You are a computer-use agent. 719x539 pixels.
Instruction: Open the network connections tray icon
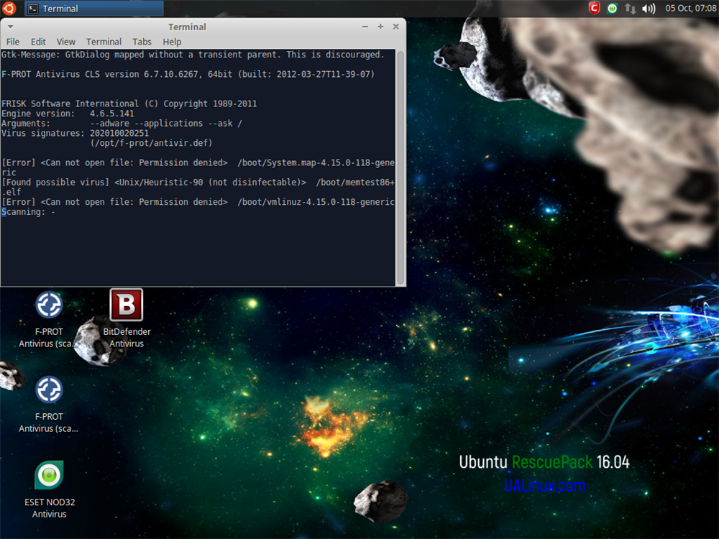pyautogui.click(x=631, y=8)
